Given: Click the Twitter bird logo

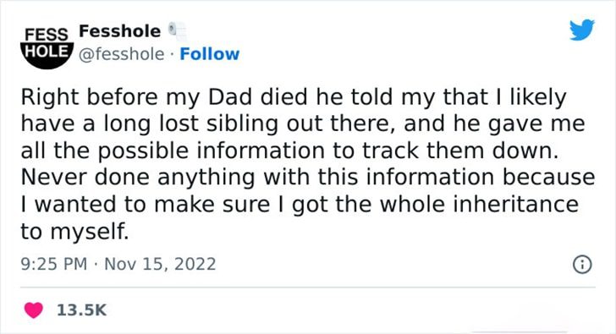Looking at the screenshot, I should (582, 30).
